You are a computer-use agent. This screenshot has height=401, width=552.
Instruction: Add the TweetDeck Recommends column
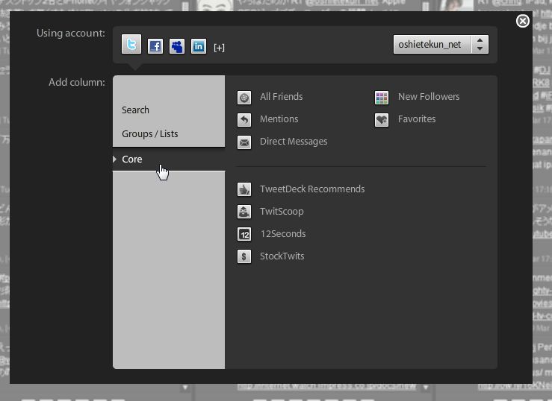point(312,189)
